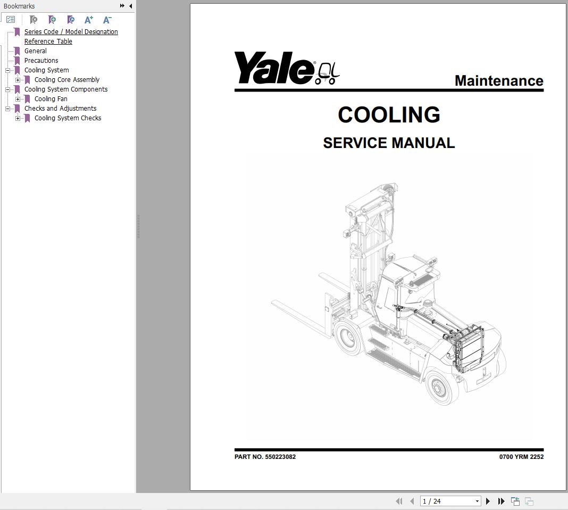The width and height of the screenshot is (568, 510).
Task: Select the Cooling Fan bookmark
Action: coord(51,99)
